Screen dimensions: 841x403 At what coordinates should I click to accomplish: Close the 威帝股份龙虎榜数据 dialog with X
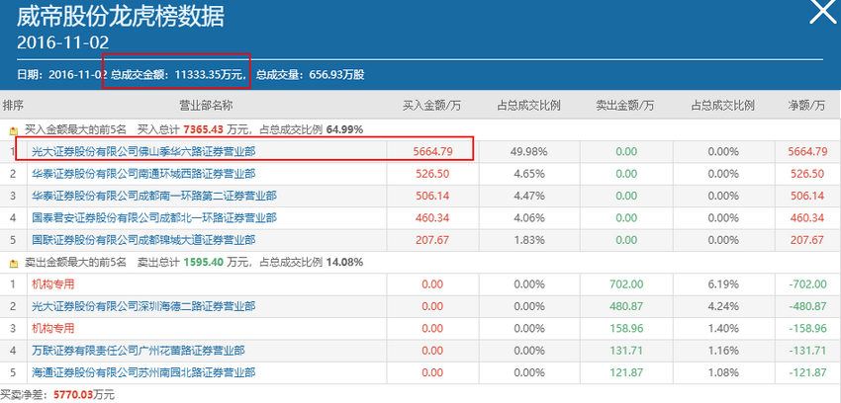point(823,12)
